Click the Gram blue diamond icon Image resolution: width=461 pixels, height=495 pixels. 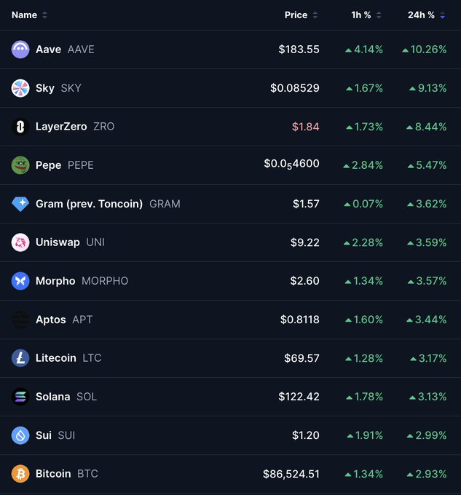20,204
